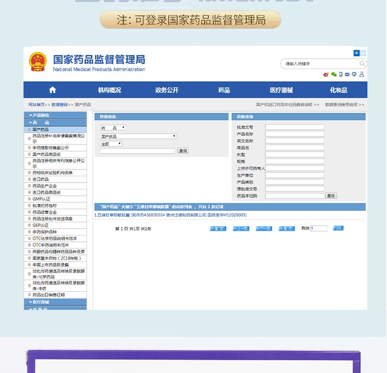This screenshot has width=387, height=373.
Task: Click the magnifier search icon
Action: tap(362, 64)
